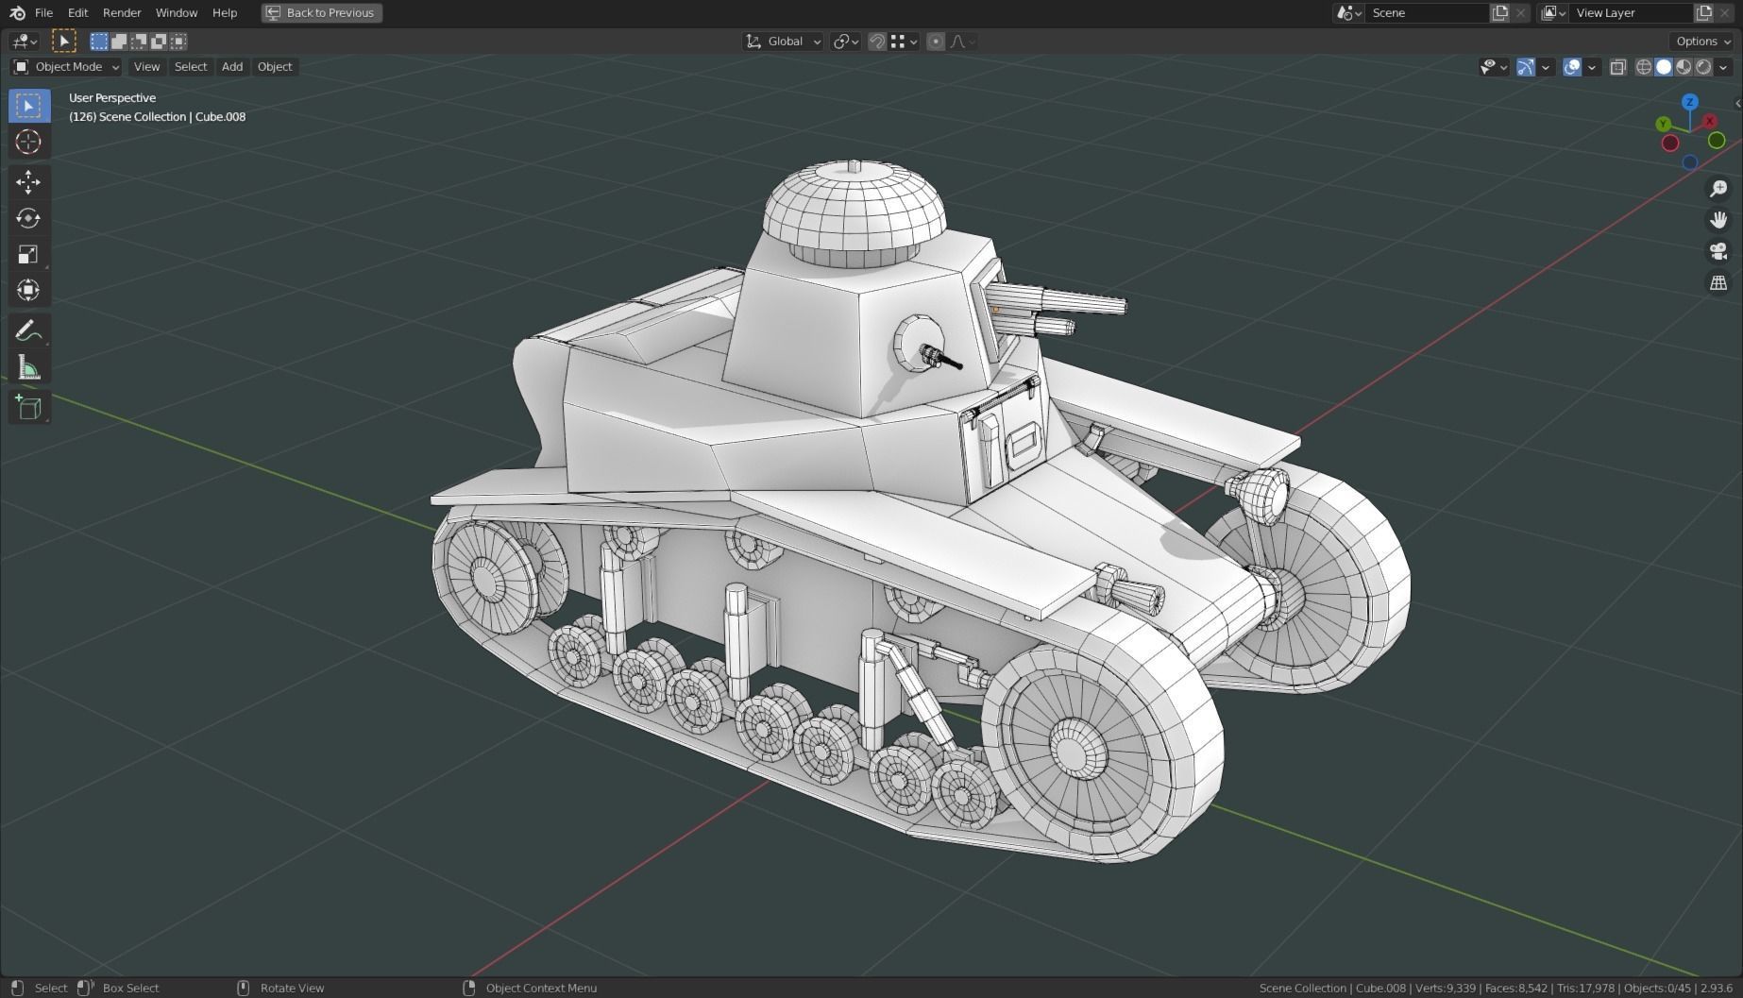Screen dimensions: 1743x998
Task: Choose the Set New Selection mode icon
Action: click(99, 42)
